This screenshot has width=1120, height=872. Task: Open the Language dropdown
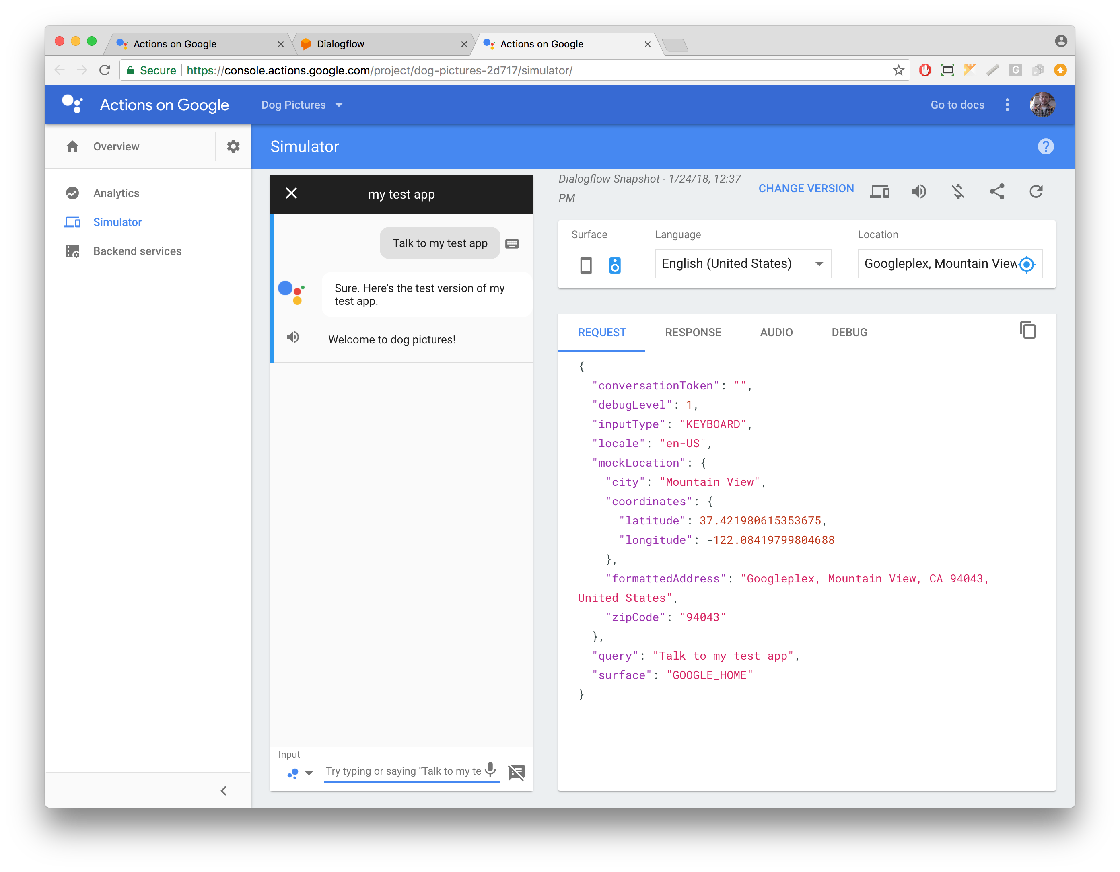(x=743, y=264)
